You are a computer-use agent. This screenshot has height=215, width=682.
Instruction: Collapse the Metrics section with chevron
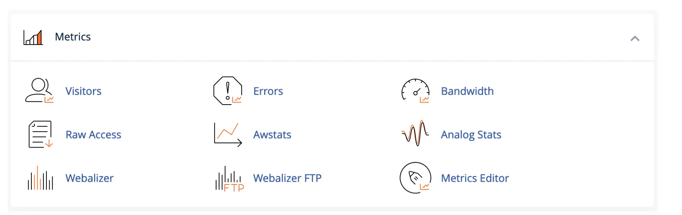point(635,38)
